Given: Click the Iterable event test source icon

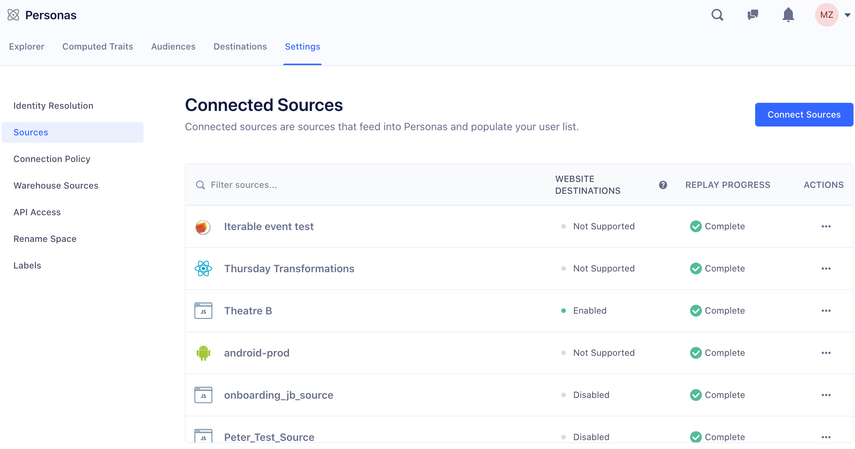Looking at the screenshot, I should click(203, 227).
